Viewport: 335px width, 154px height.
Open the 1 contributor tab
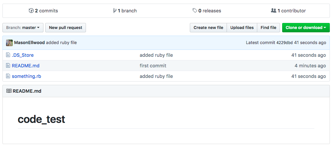coord(288,11)
